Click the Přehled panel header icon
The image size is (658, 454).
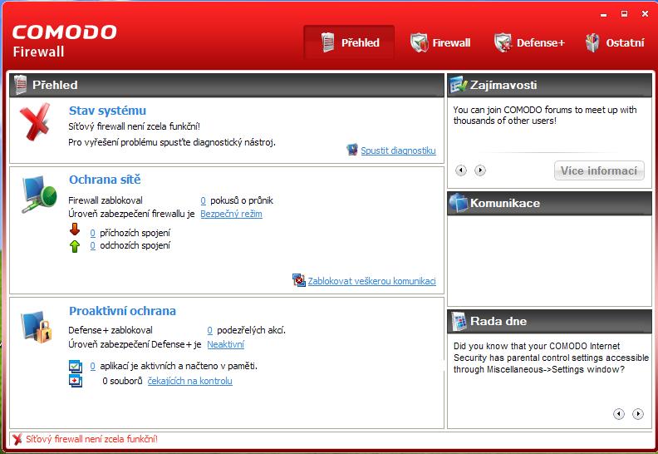coord(20,85)
